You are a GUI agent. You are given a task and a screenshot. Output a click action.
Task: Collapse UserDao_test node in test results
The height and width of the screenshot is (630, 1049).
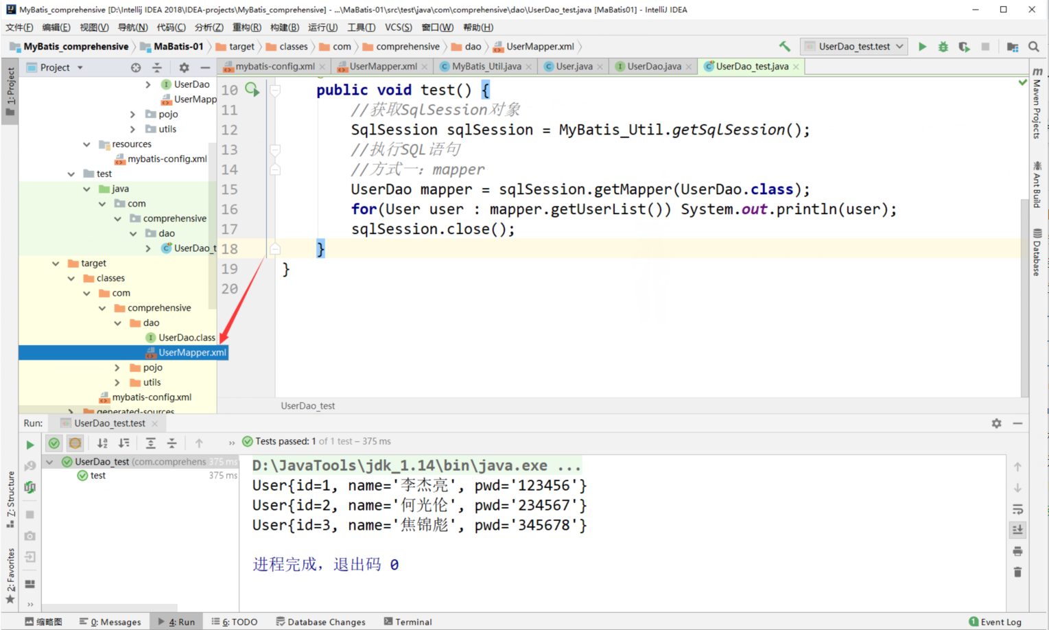point(49,462)
